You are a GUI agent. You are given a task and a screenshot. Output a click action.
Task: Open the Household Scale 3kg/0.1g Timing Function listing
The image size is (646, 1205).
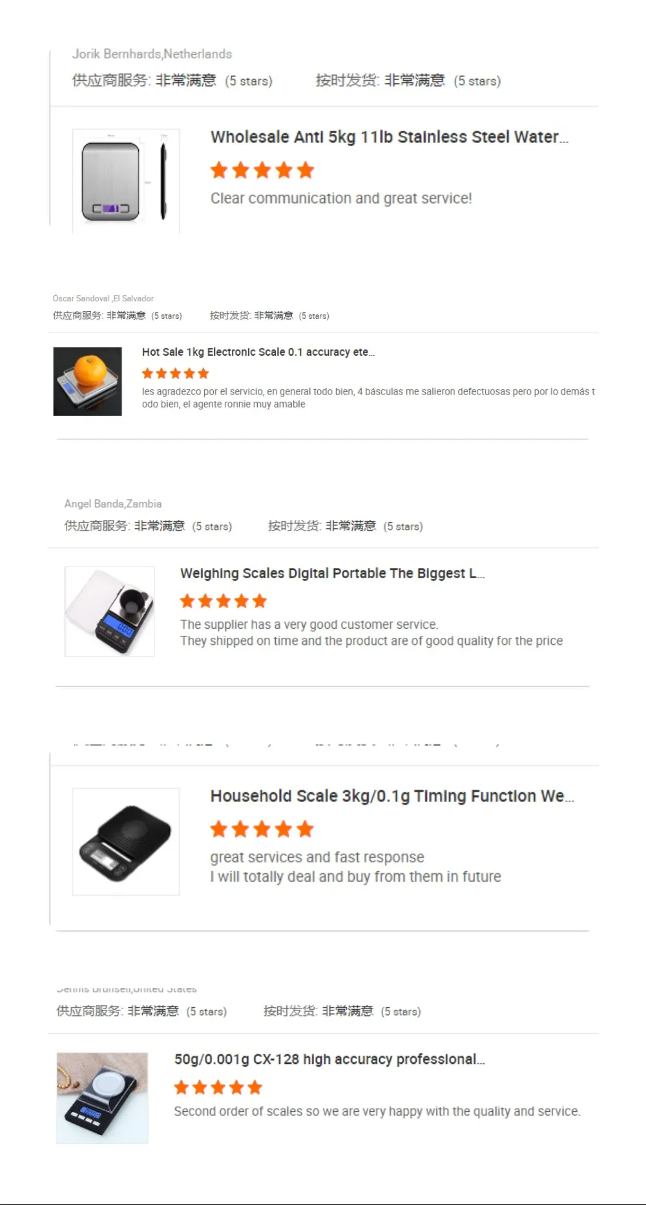(x=392, y=796)
